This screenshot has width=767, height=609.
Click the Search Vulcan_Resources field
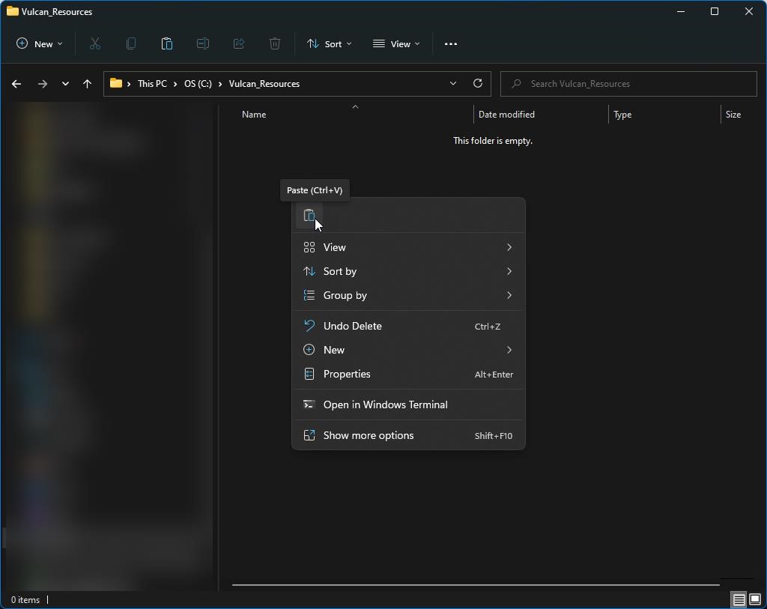tap(629, 84)
